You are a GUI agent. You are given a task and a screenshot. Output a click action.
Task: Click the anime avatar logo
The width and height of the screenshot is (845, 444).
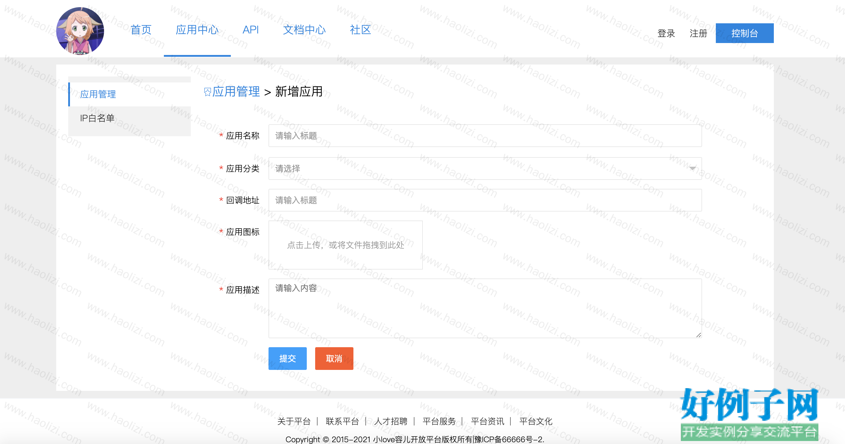point(80,31)
